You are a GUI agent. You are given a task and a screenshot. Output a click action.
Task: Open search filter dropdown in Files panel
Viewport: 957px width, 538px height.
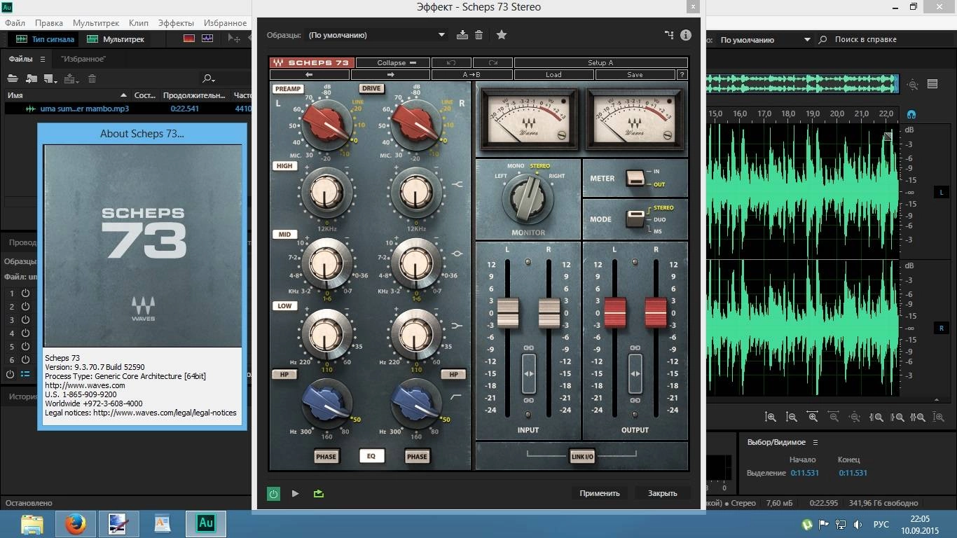tap(208, 79)
